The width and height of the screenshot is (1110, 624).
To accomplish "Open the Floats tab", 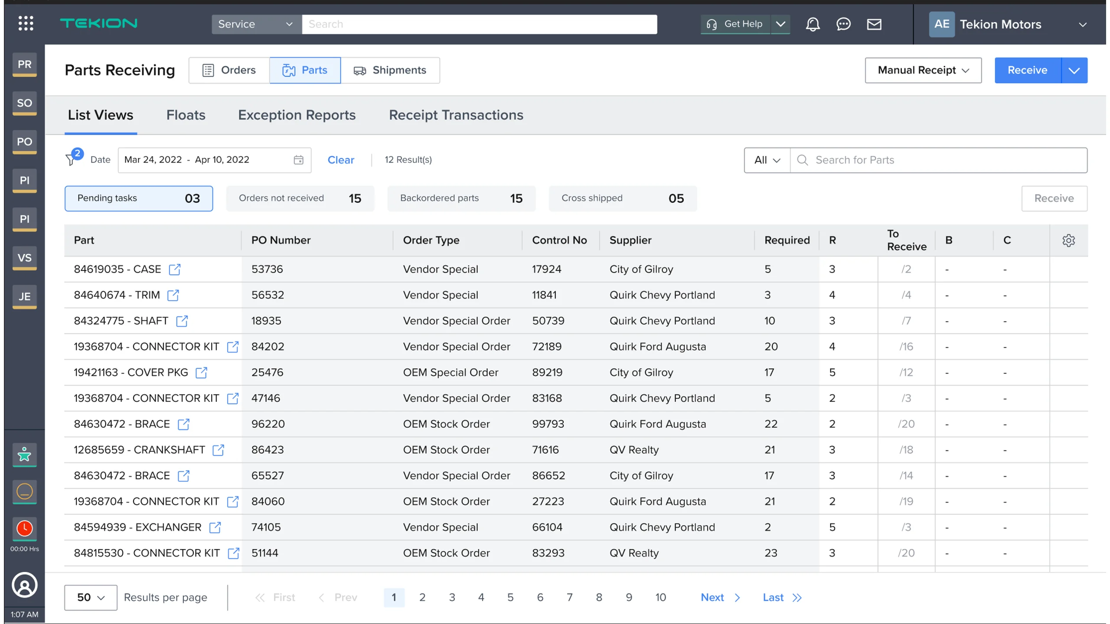I will [186, 115].
